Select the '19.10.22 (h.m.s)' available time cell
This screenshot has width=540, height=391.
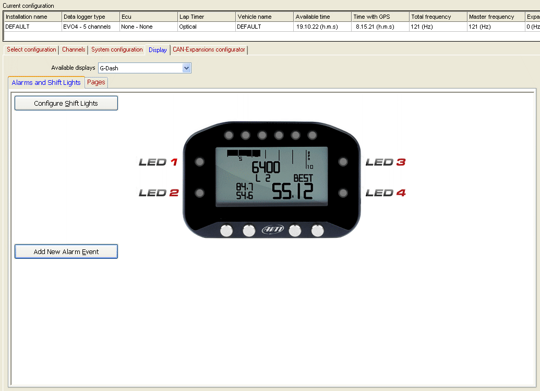[322, 27]
